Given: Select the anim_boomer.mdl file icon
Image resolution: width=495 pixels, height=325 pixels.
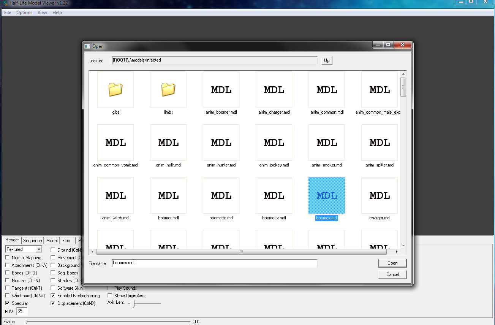Looking at the screenshot, I should click(x=221, y=90).
